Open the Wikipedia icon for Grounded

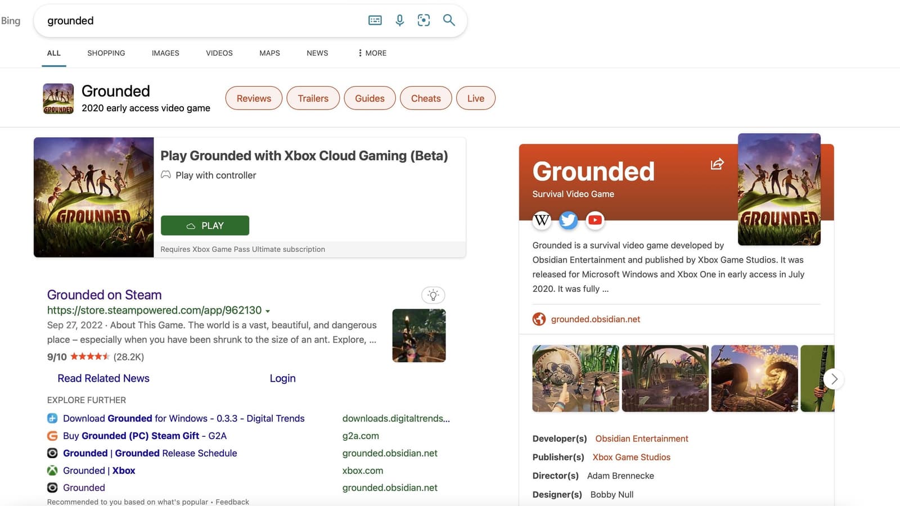542,220
